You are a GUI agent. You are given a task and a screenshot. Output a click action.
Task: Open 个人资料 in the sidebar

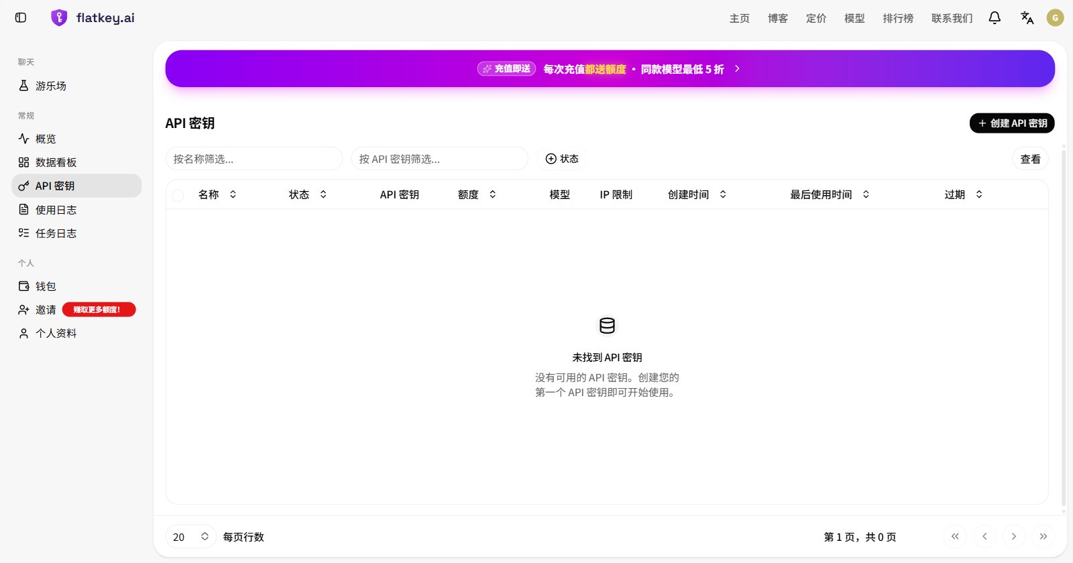(76, 333)
